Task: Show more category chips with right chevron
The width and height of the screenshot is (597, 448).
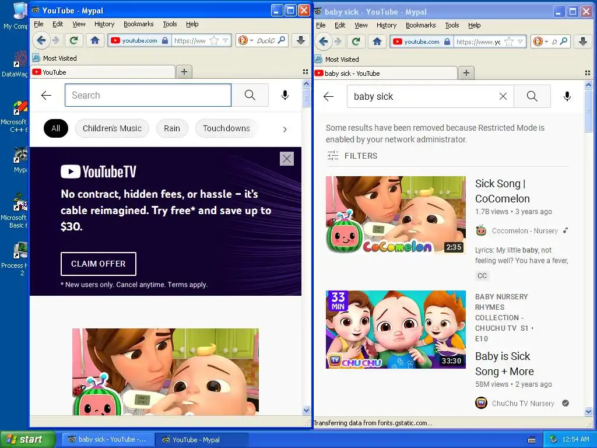Action: tap(285, 129)
